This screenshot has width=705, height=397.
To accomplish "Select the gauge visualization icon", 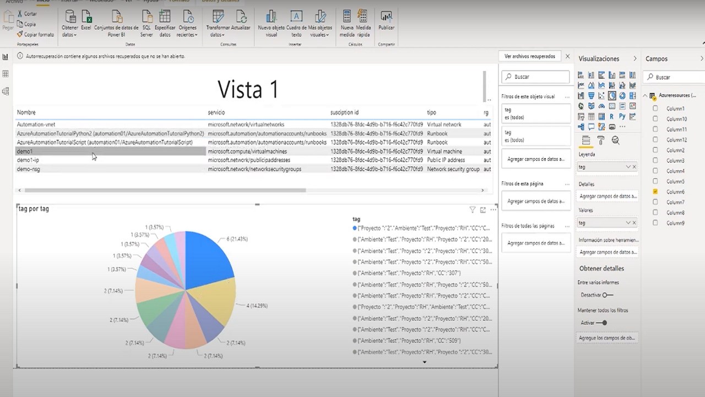I will click(601, 106).
